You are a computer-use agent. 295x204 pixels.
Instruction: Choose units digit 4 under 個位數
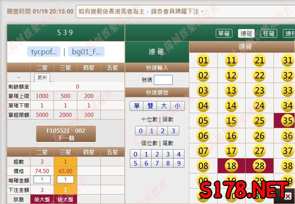click(179, 154)
